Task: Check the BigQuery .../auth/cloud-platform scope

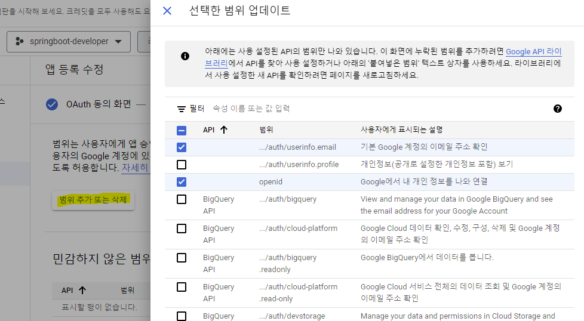Action: 182,229
